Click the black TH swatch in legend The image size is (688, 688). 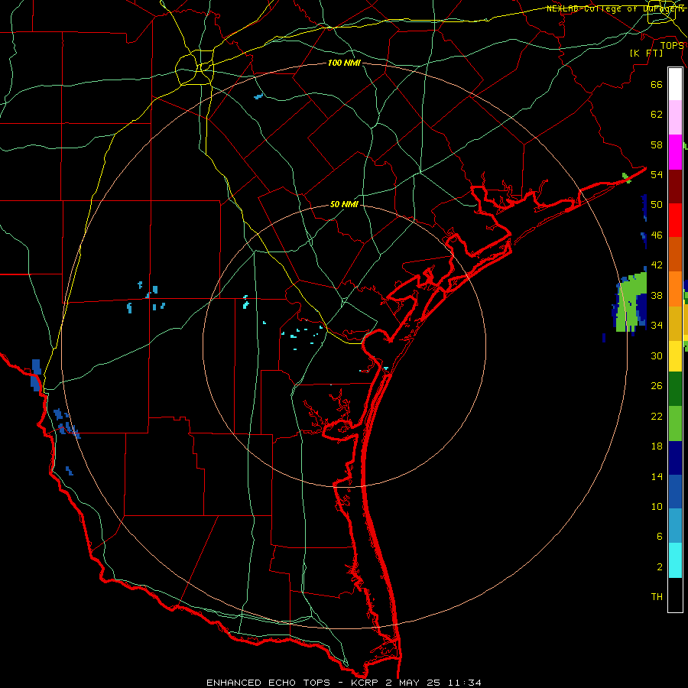coord(675,595)
